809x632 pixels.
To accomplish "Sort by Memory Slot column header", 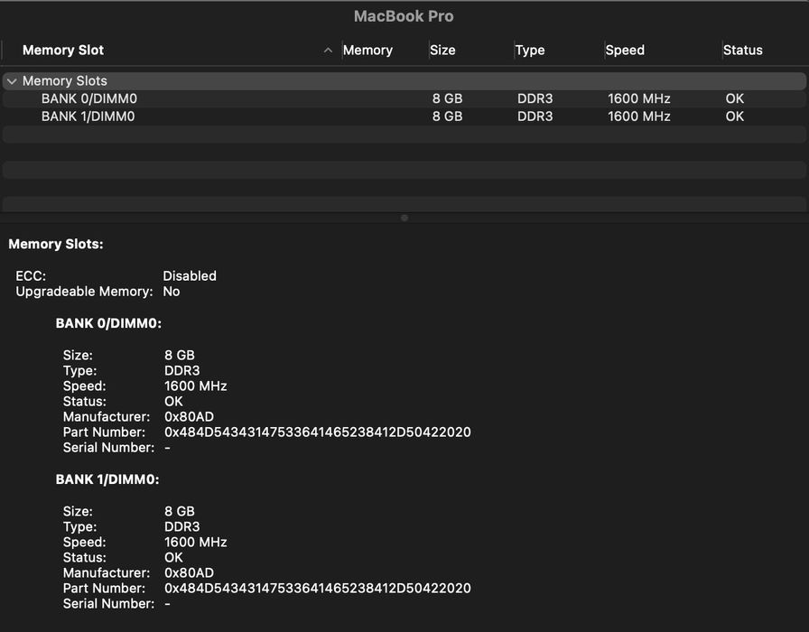I will [63, 50].
